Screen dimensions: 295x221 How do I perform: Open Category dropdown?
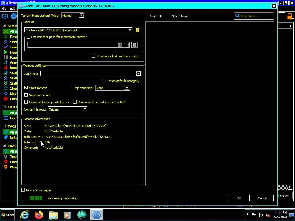(x=90, y=73)
